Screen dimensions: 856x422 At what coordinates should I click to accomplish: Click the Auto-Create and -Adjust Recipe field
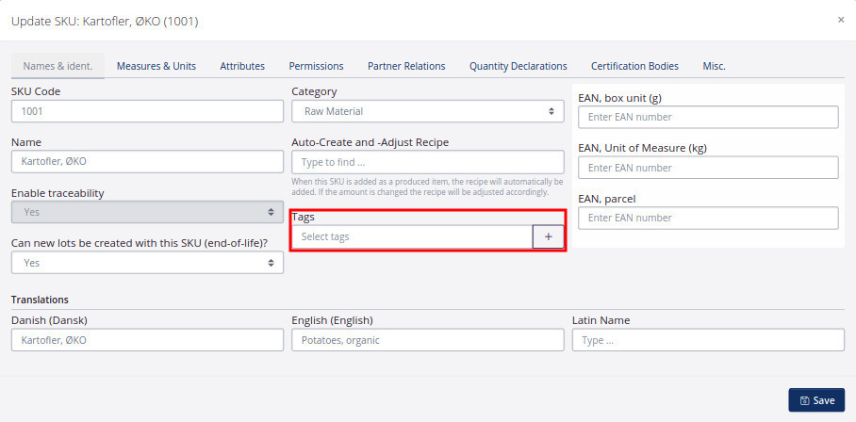(x=427, y=161)
